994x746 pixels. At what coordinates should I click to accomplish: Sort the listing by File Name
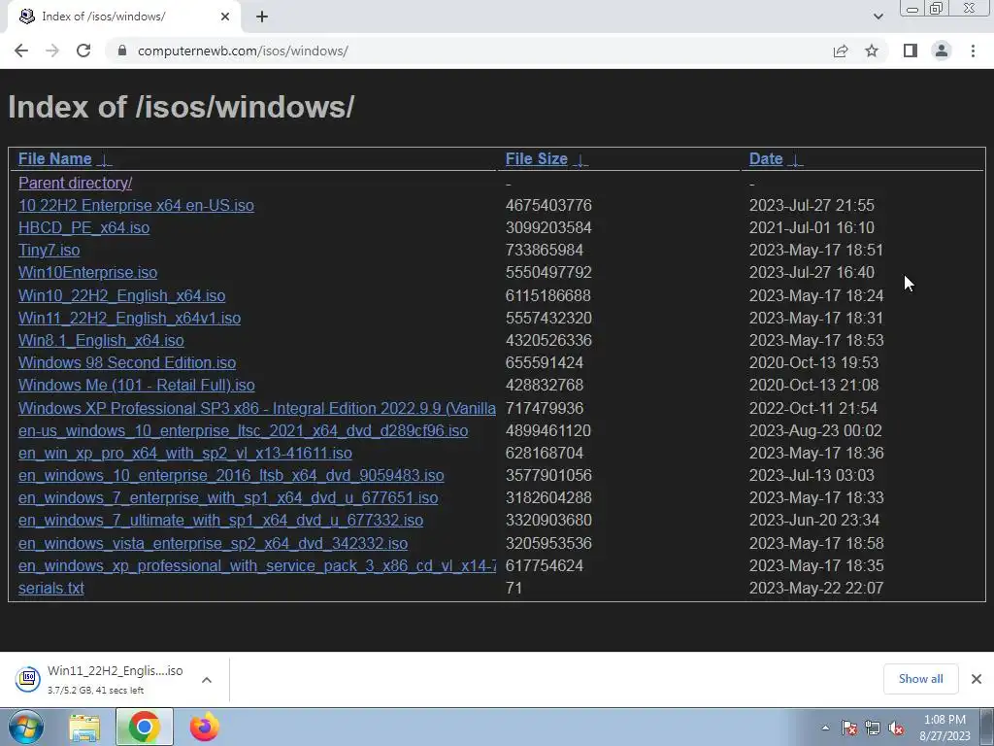(55, 158)
